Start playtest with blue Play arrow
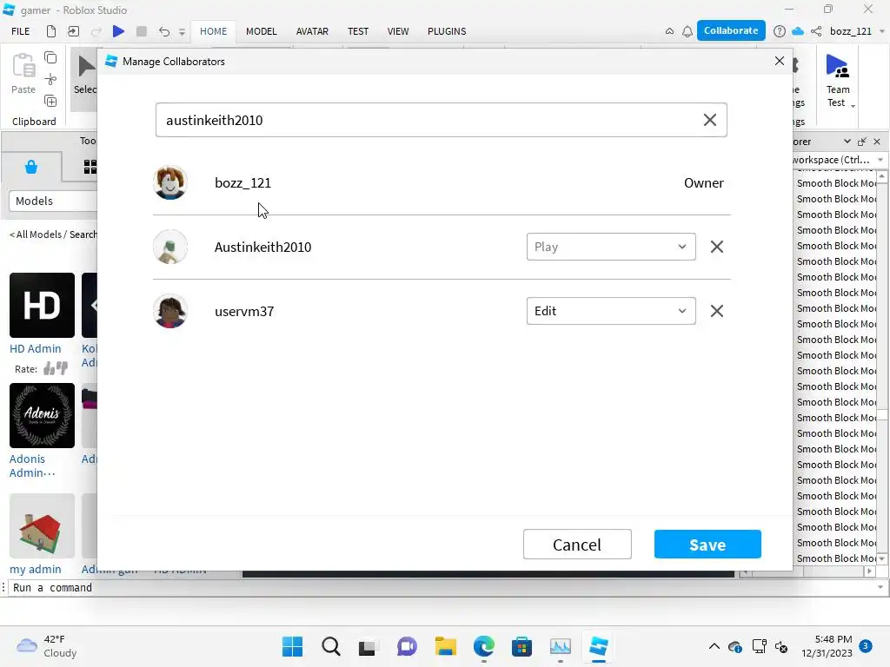Screen dimensions: 890x667 click(118, 31)
